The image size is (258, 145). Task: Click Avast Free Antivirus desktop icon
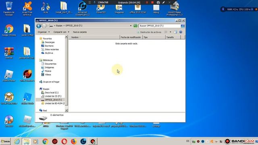(27, 8)
